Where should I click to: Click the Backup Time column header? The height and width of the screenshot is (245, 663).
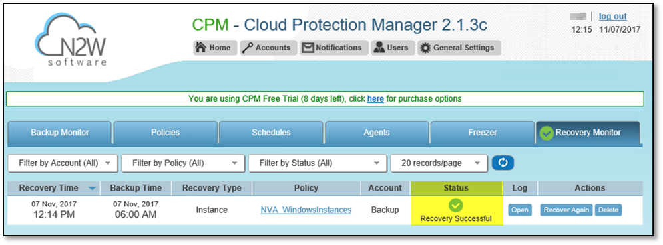click(x=136, y=188)
